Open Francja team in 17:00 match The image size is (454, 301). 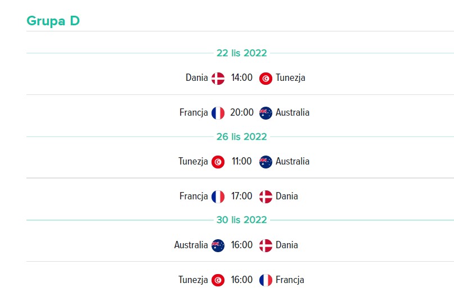point(194,196)
